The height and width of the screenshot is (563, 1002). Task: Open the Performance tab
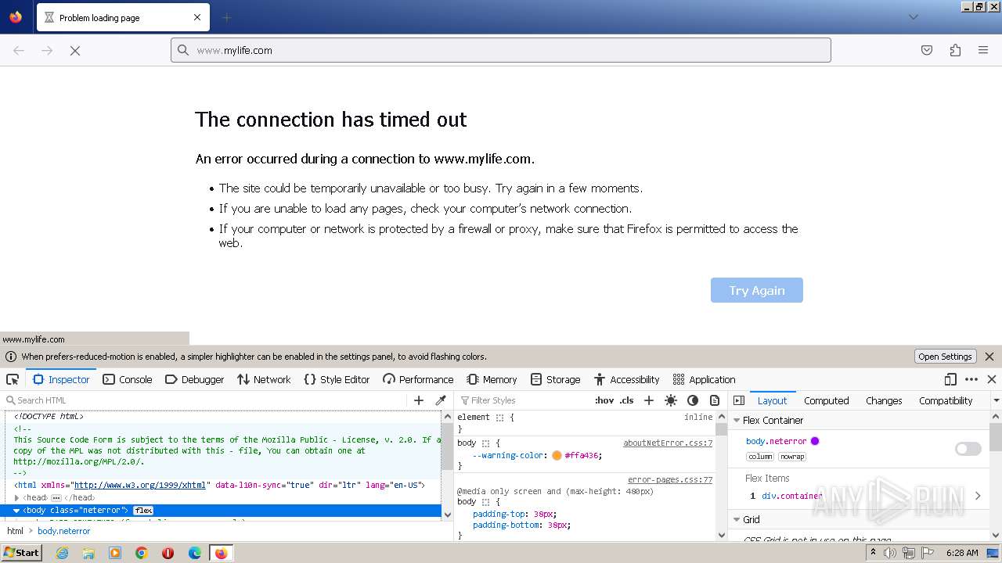[418, 379]
